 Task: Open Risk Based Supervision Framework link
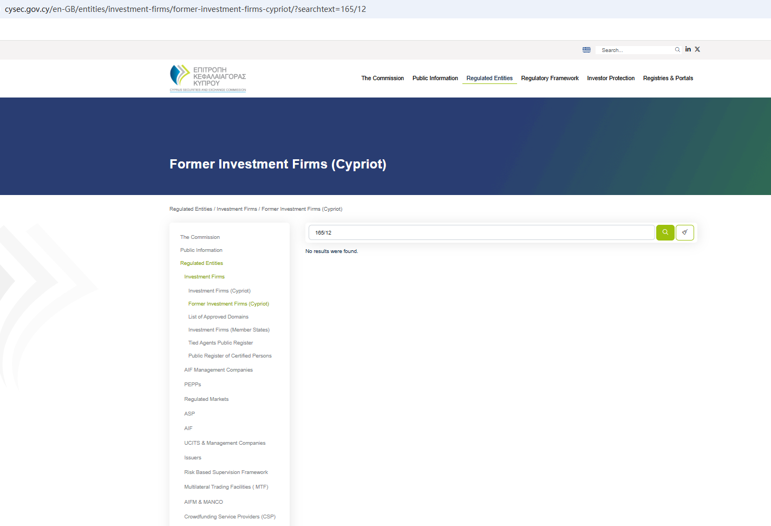tap(226, 472)
